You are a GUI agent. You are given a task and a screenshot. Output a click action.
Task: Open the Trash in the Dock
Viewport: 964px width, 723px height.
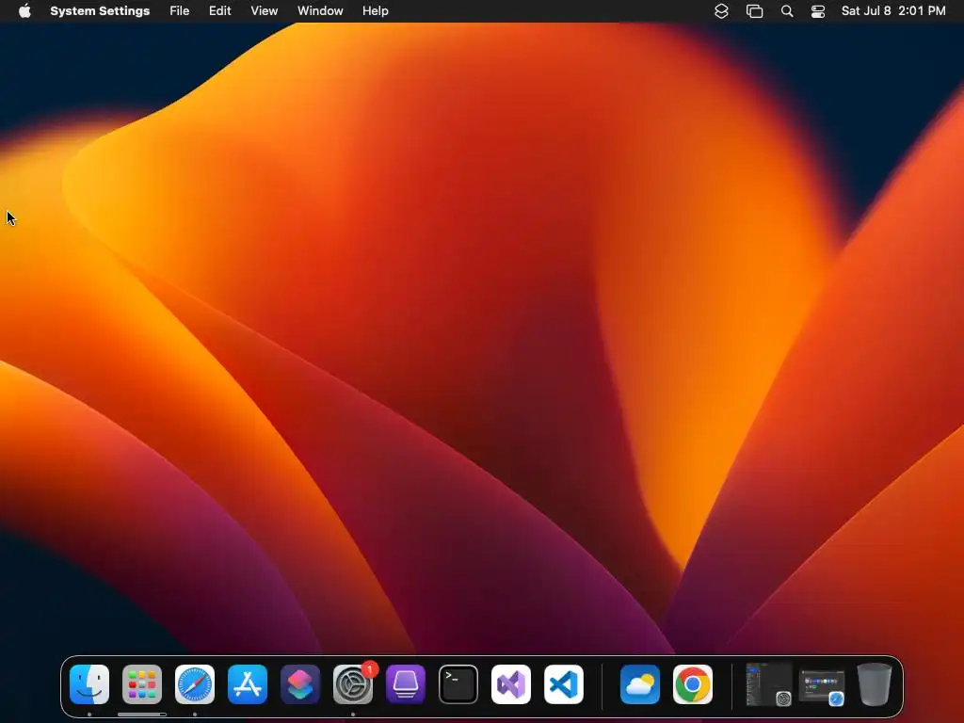(875, 684)
